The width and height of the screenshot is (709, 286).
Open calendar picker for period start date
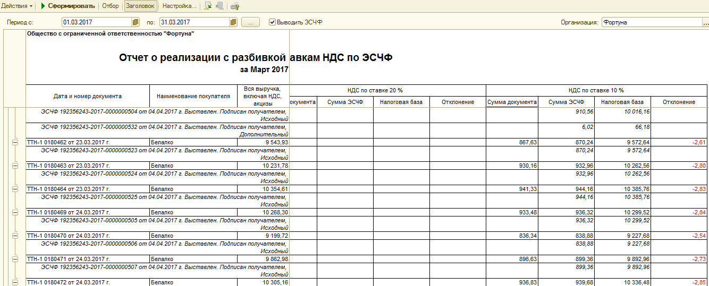[x=136, y=22]
